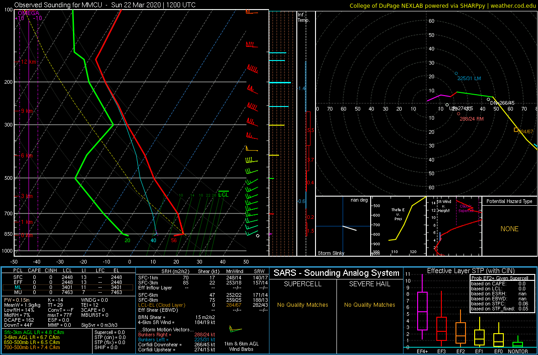This screenshot has width=538, height=355.
Task: Select the SFC parcel row
Action: (x=68, y=277)
